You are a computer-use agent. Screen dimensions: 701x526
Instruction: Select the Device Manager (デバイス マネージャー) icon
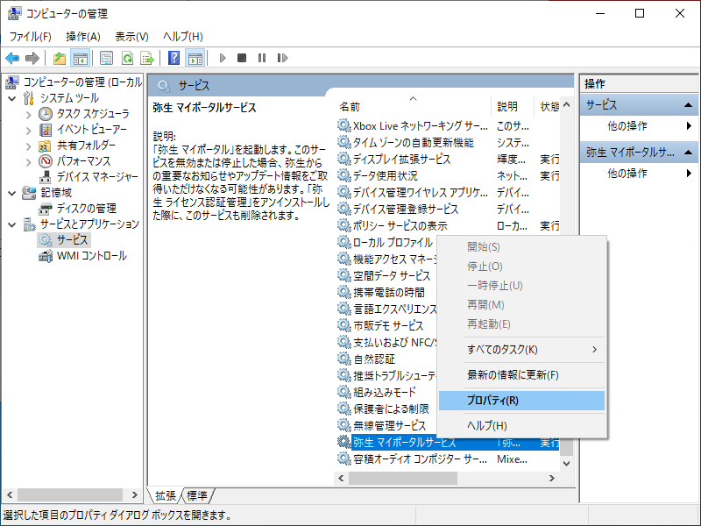[x=46, y=177]
